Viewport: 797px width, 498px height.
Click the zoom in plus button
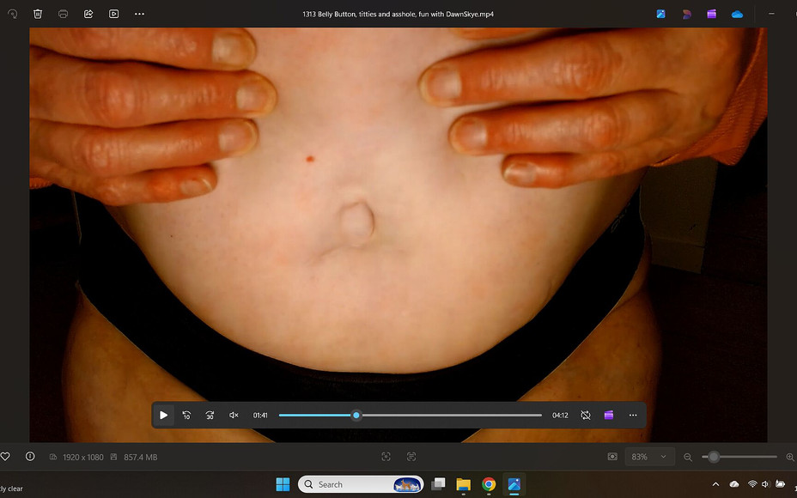(x=789, y=457)
